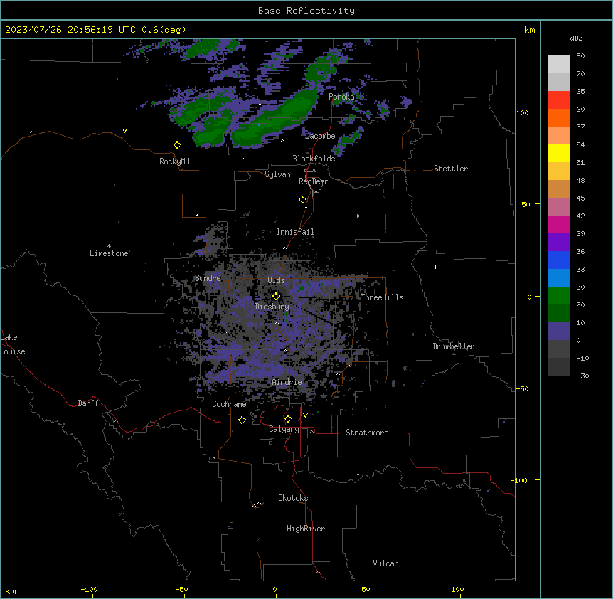
Task: Select the purple 36-39 dBZ legend swatch
Action: [559, 243]
